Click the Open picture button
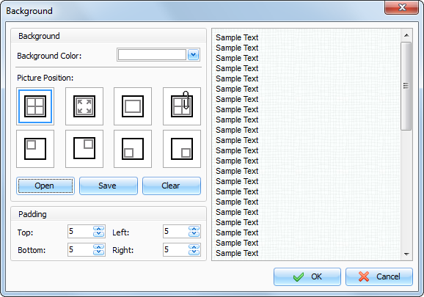 (45, 186)
